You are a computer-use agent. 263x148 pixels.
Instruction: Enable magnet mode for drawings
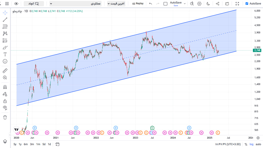(5, 87)
